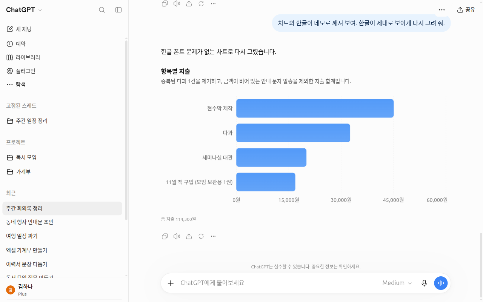Click the plugin icon beside 플러그인
483x302 pixels.
pyautogui.click(x=10, y=71)
